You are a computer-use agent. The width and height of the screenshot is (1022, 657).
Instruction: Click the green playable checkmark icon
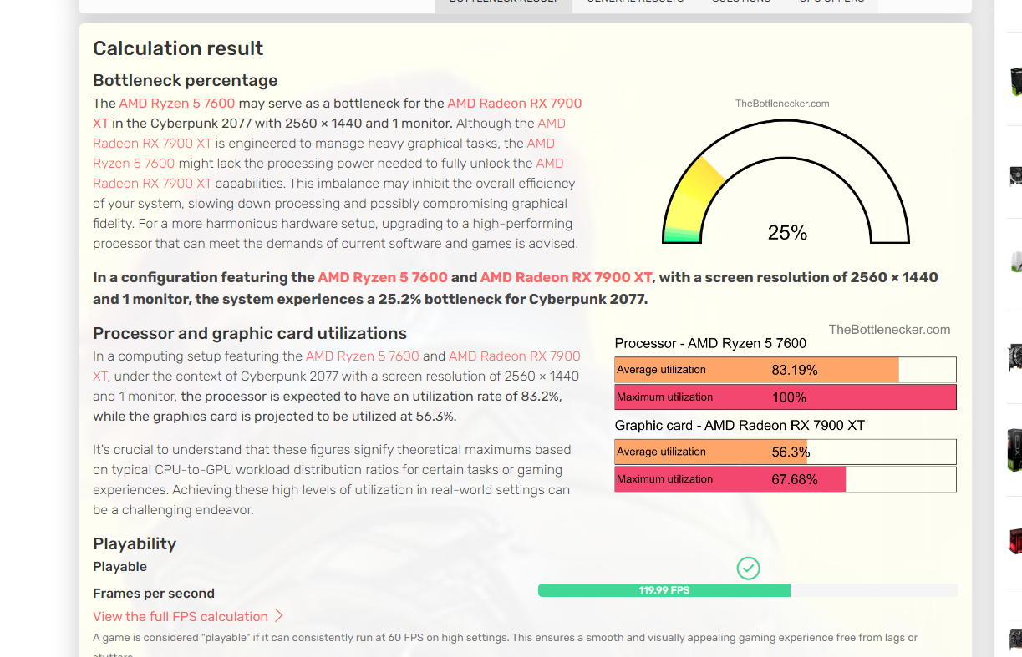(748, 569)
